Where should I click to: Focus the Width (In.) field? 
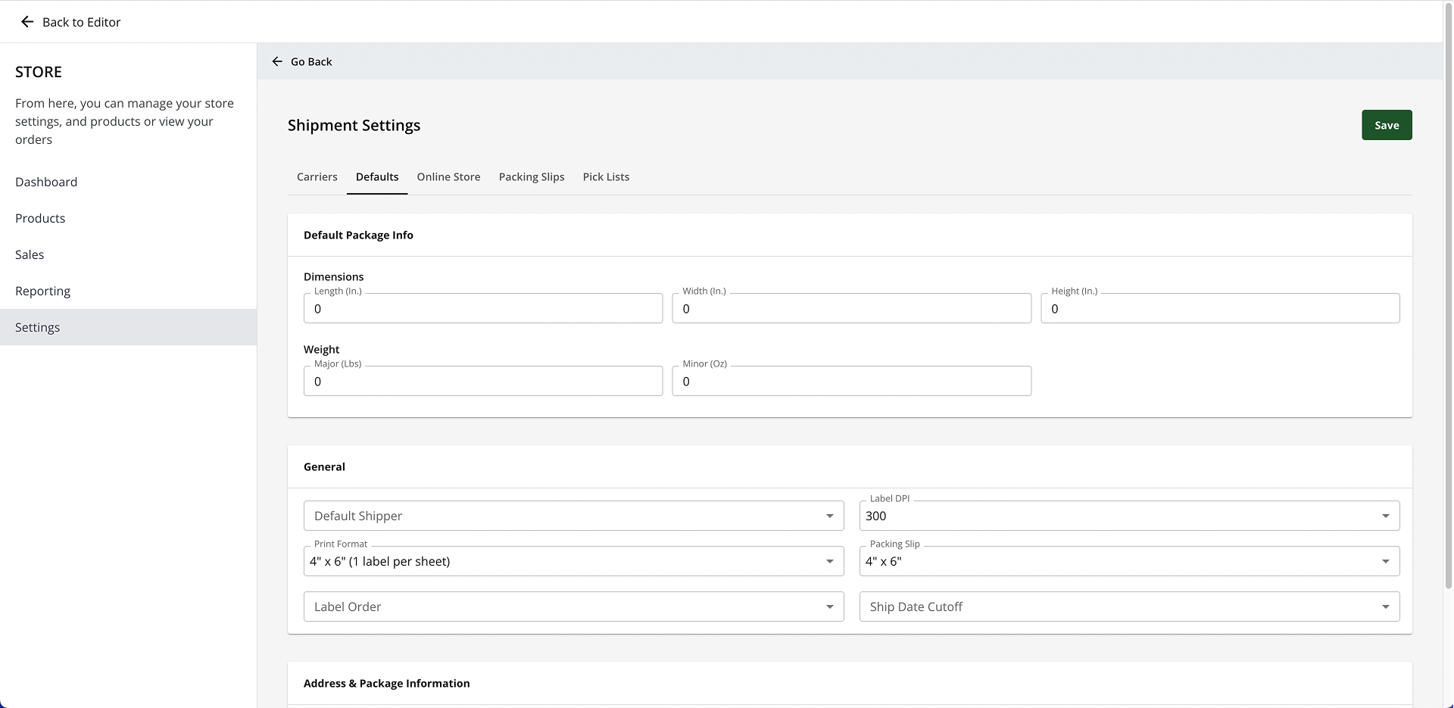point(851,309)
